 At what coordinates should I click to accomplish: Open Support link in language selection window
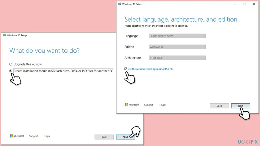pyautogui.click(x=149, y=105)
